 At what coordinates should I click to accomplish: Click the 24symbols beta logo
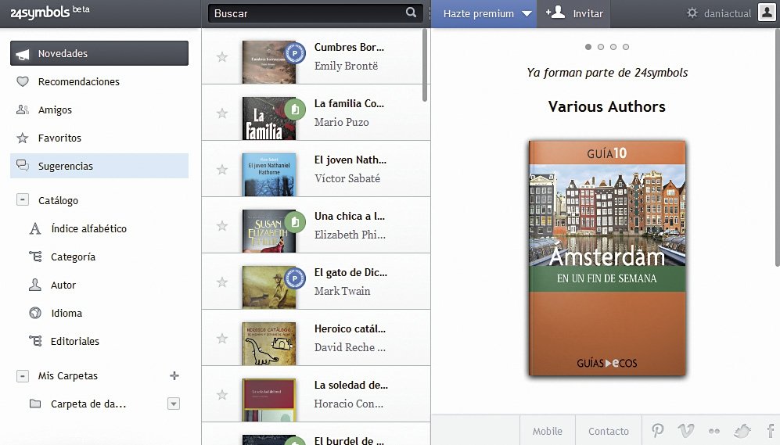tap(50, 13)
